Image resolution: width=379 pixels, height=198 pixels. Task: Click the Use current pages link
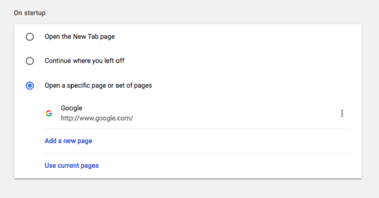click(72, 165)
